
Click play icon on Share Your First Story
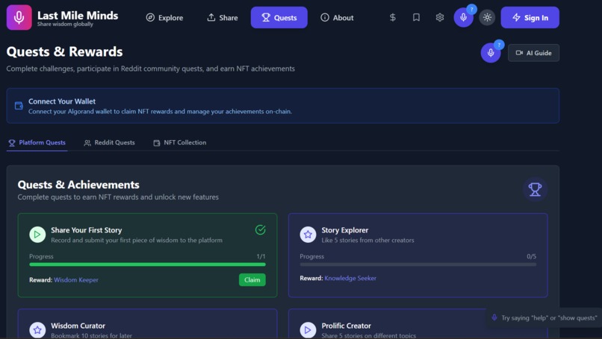(37, 235)
